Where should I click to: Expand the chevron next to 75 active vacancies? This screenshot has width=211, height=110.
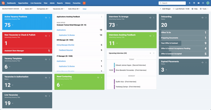[x=13, y=25]
